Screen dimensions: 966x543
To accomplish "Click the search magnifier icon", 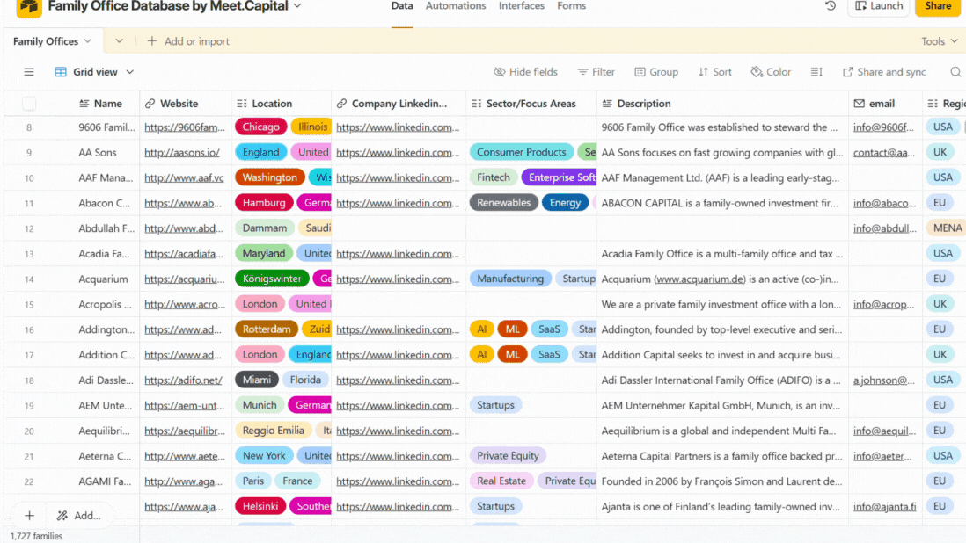I will tap(955, 72).
